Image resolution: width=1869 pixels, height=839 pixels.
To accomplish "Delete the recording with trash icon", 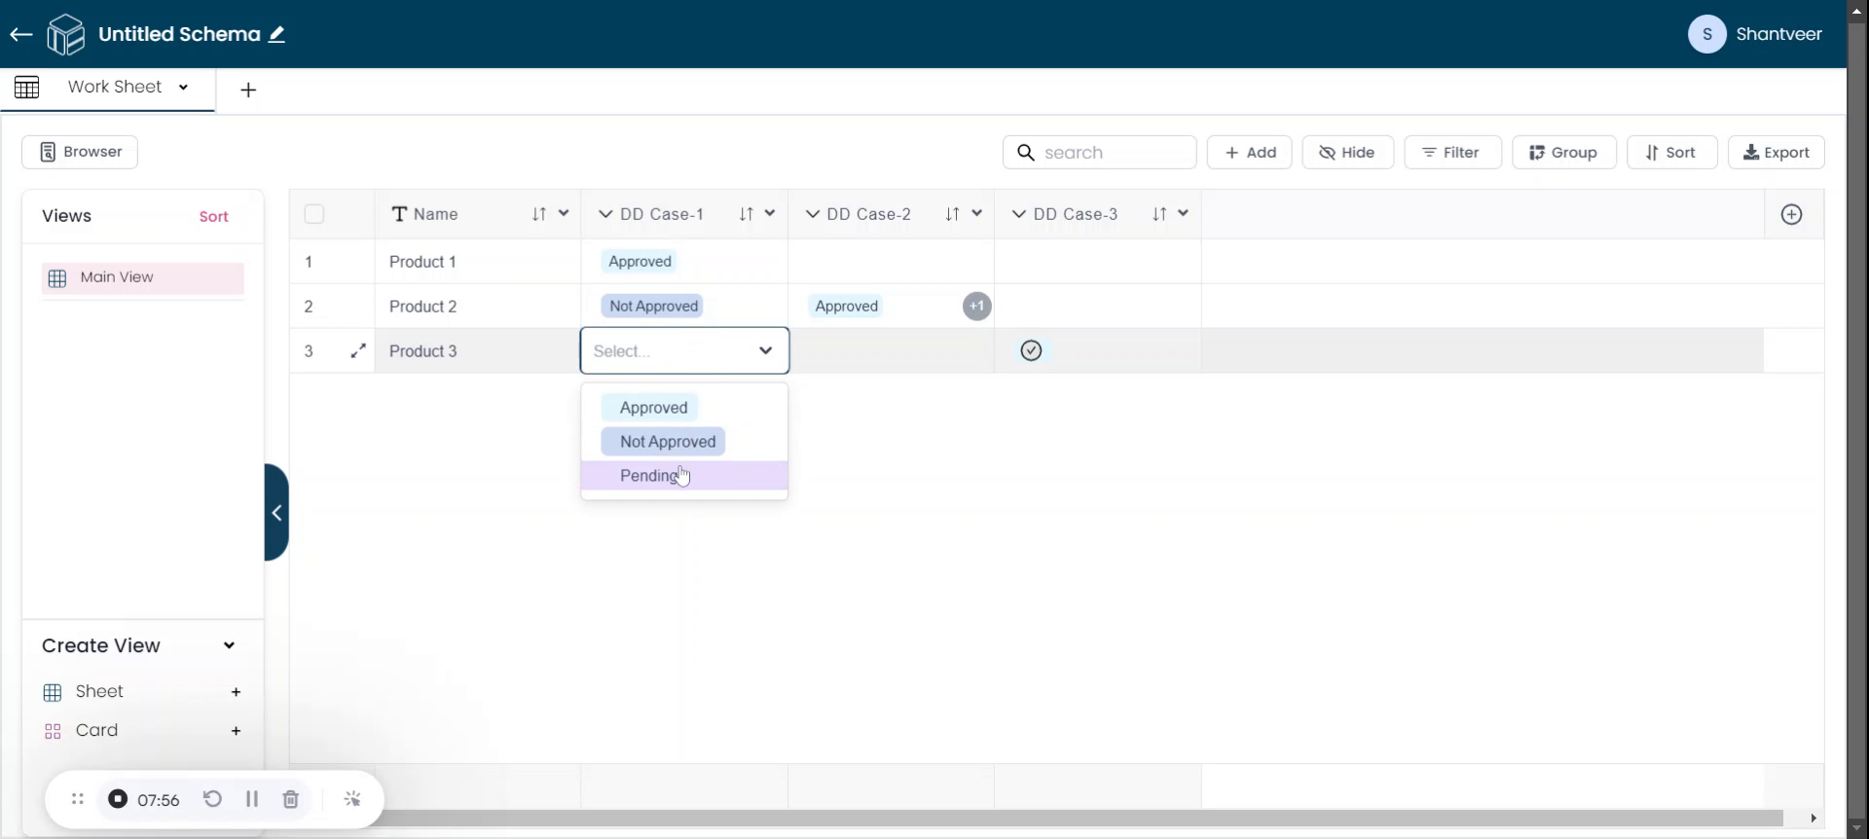I will [290, 799].
